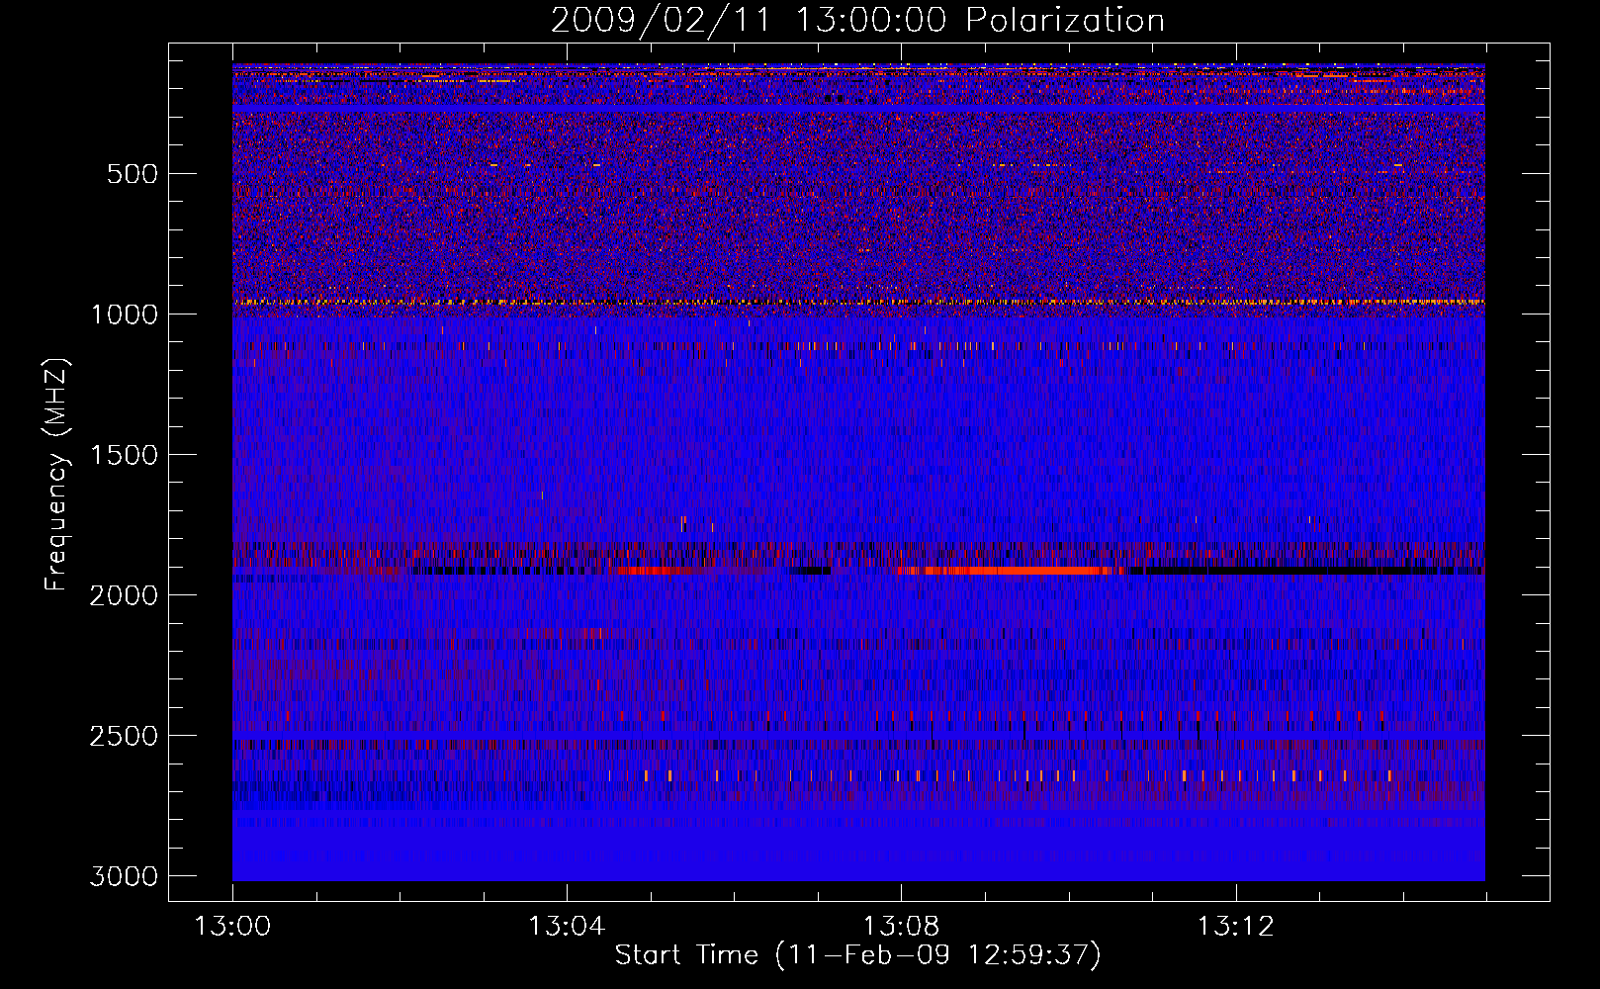Click the 13:08 time tick label
This screenshot has width=1600, height=989.
point(901,927)
